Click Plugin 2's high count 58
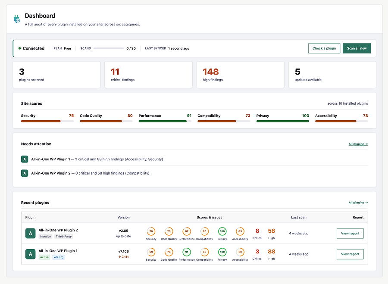 pos(272,231)
